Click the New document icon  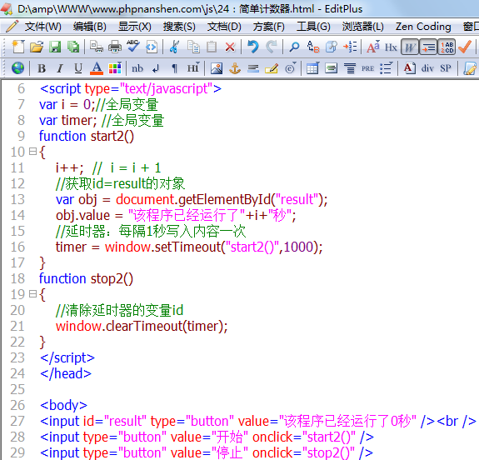click(x=18, y=47)
